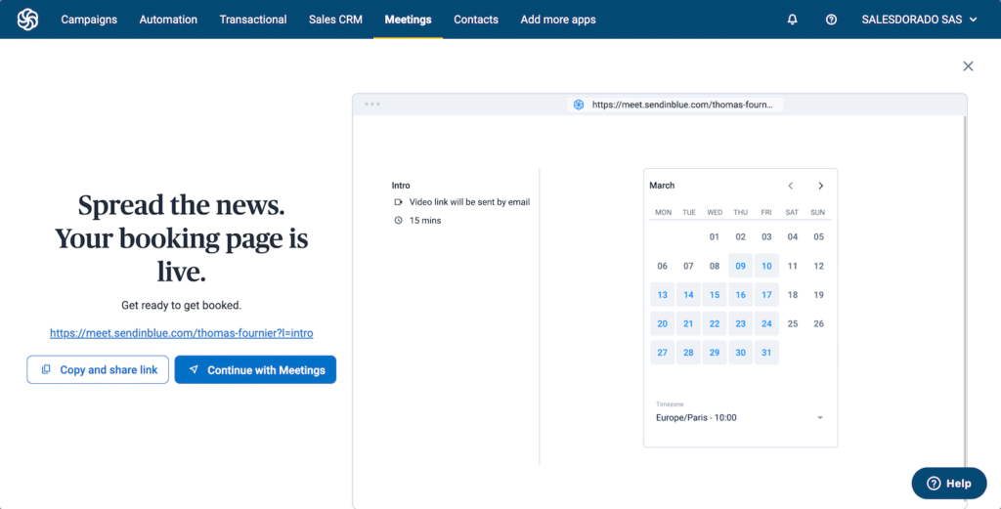Select March 09 in the calendar
This screenshot has height=509, width=1001.
[x=741, y=266]
